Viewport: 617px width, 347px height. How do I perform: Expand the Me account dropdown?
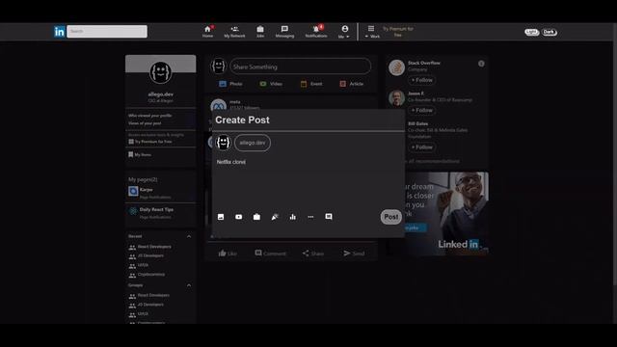click(344, 32)
